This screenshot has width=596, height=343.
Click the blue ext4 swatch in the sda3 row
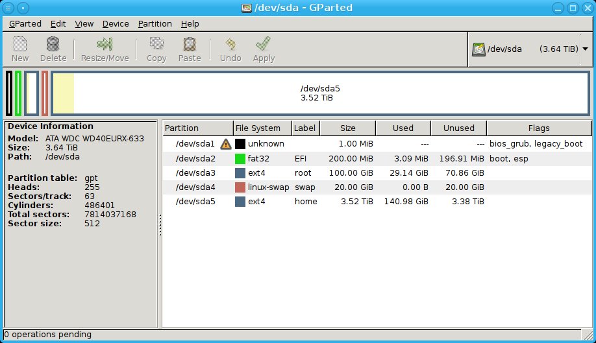(240, 173)
